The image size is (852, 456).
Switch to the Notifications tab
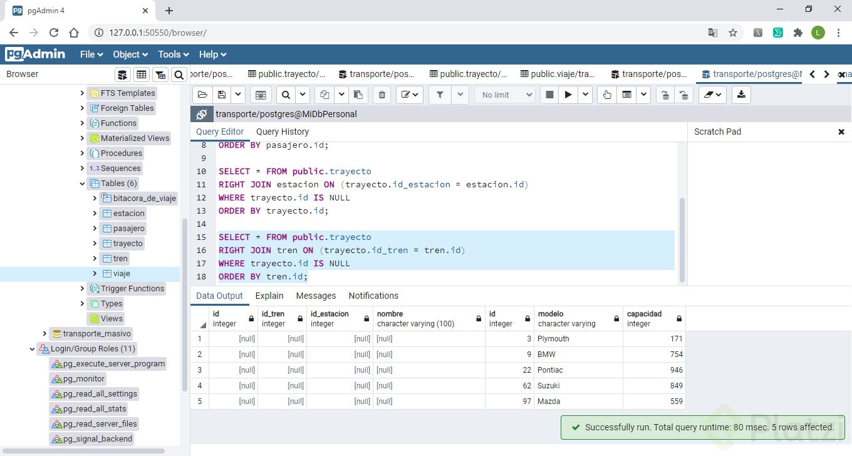click(x=373, y=296)
